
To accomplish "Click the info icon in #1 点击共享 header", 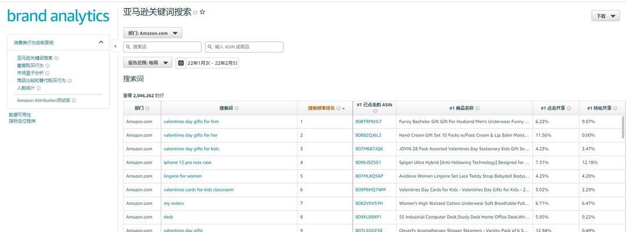I will point(569,108).
